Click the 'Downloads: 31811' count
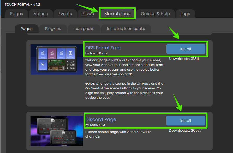This screenshot has width=233, height=153. click(184, 59)
